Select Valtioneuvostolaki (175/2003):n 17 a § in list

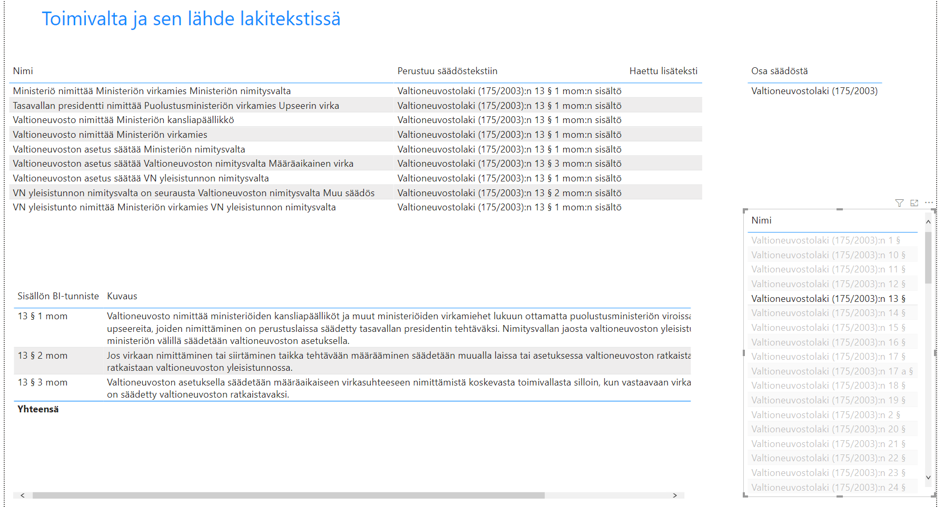tap(832, 371)
